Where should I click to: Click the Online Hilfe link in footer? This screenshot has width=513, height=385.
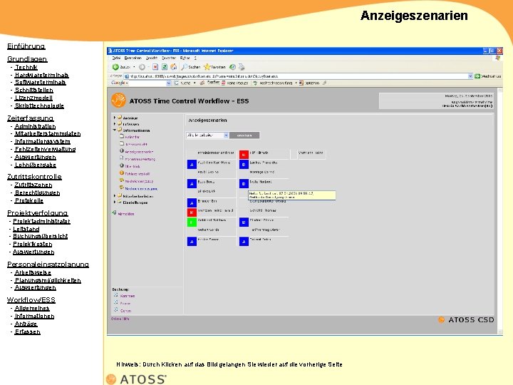pos(120,319)
